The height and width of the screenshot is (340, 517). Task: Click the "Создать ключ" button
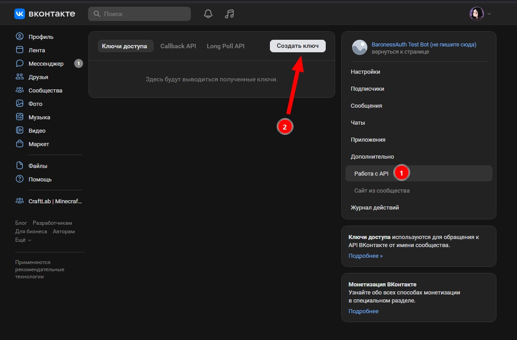(x=298, y=46)
